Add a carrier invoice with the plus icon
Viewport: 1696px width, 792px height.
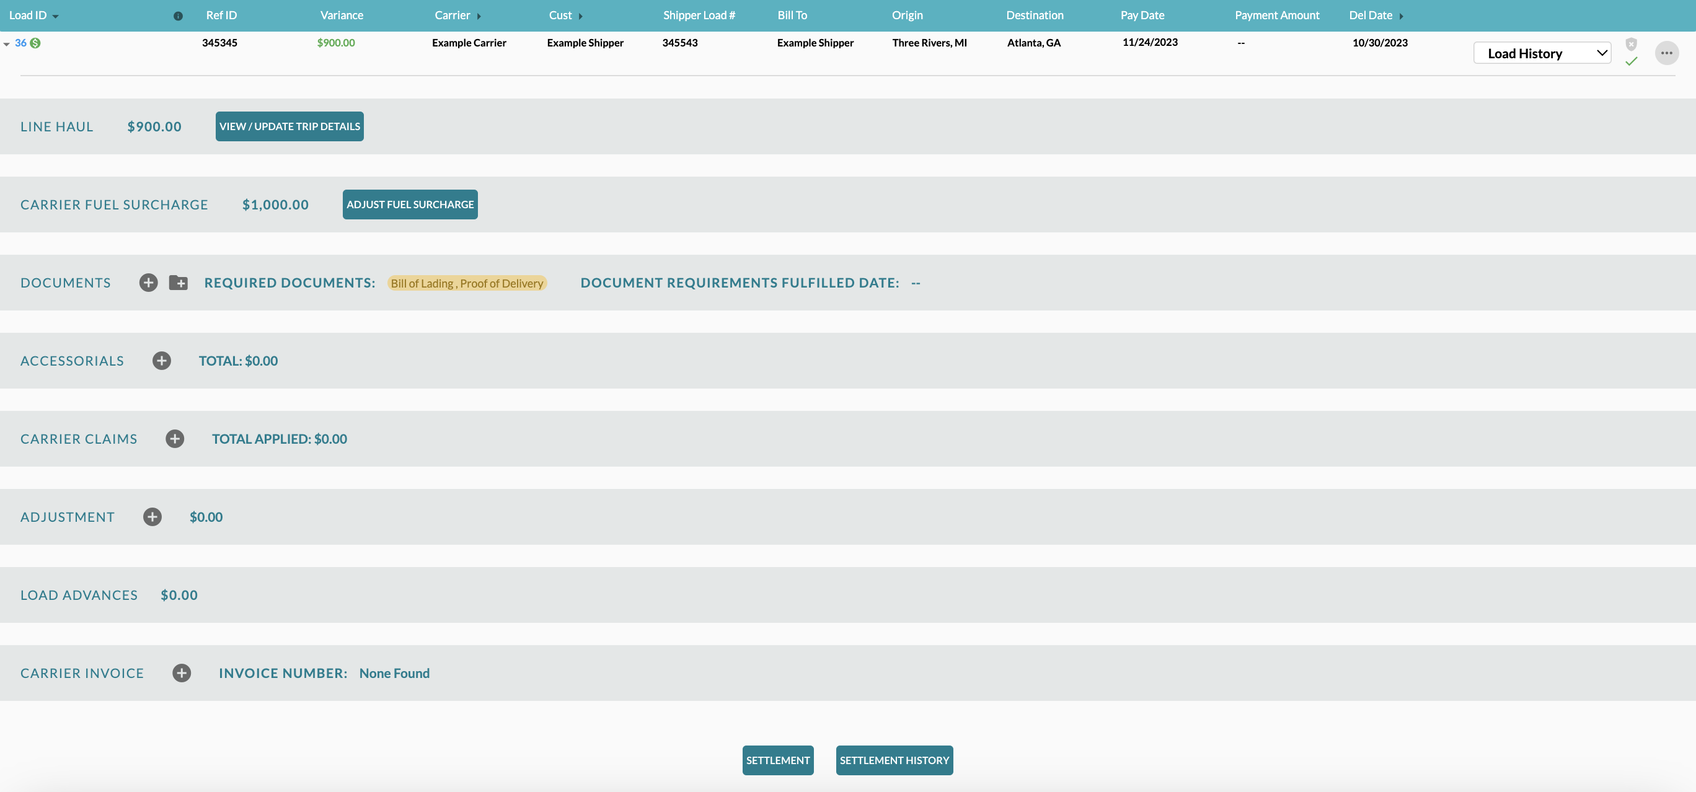(182, 673)
